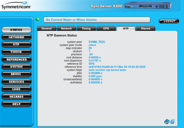Open the REFERENCES sidebar section

[x=16, y=59]
